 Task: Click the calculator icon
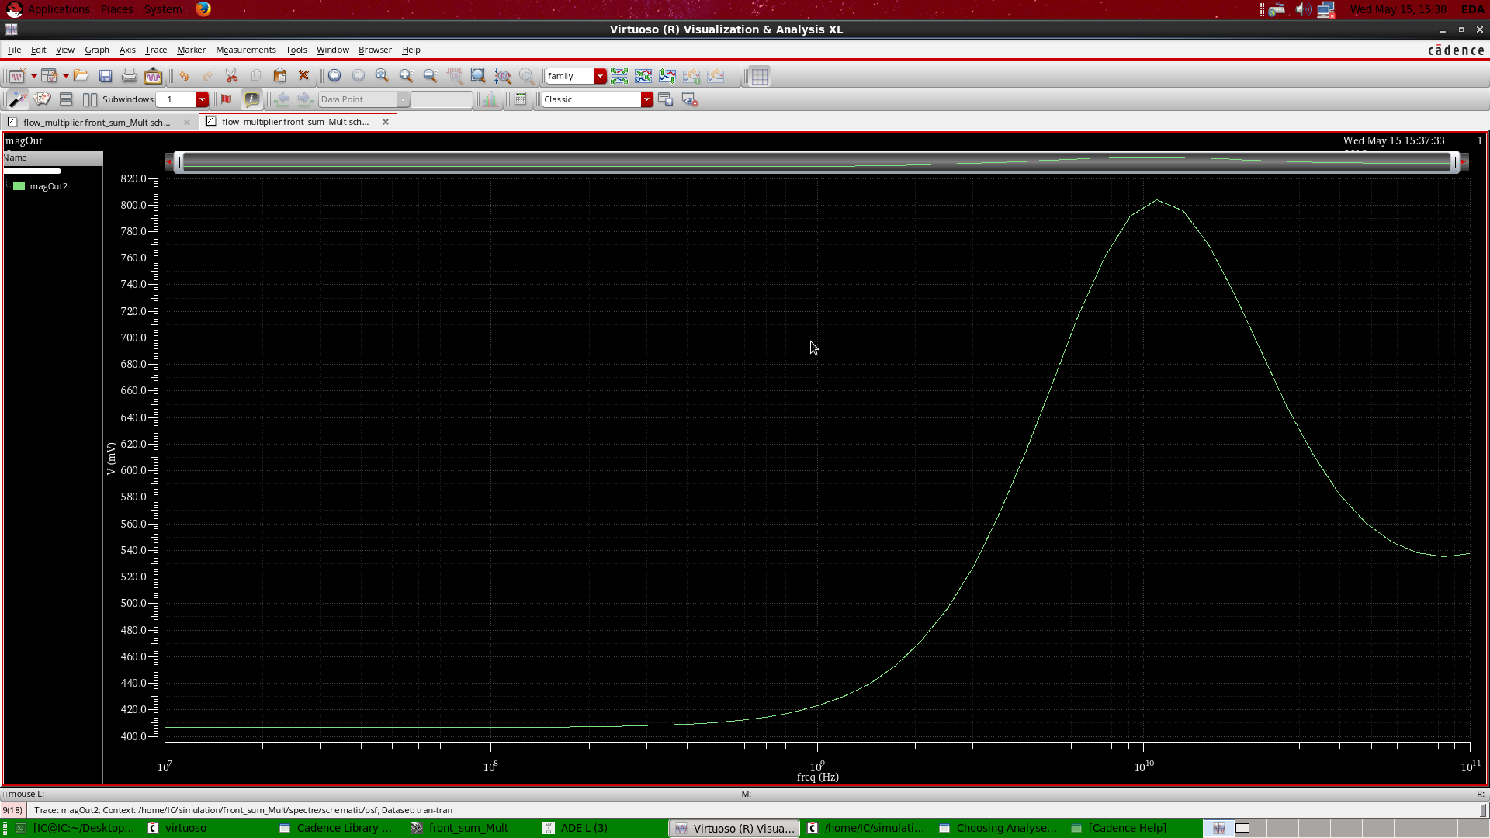521,99
